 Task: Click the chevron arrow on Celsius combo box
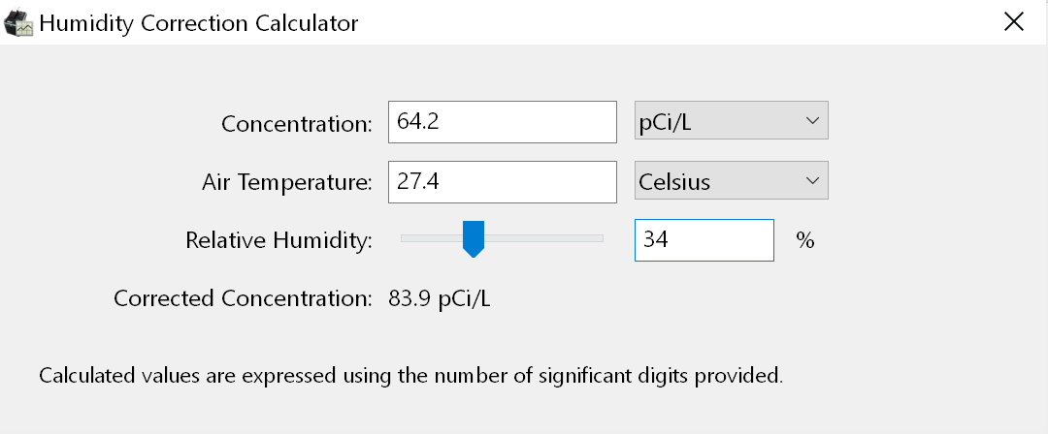(x=812, y=180)
